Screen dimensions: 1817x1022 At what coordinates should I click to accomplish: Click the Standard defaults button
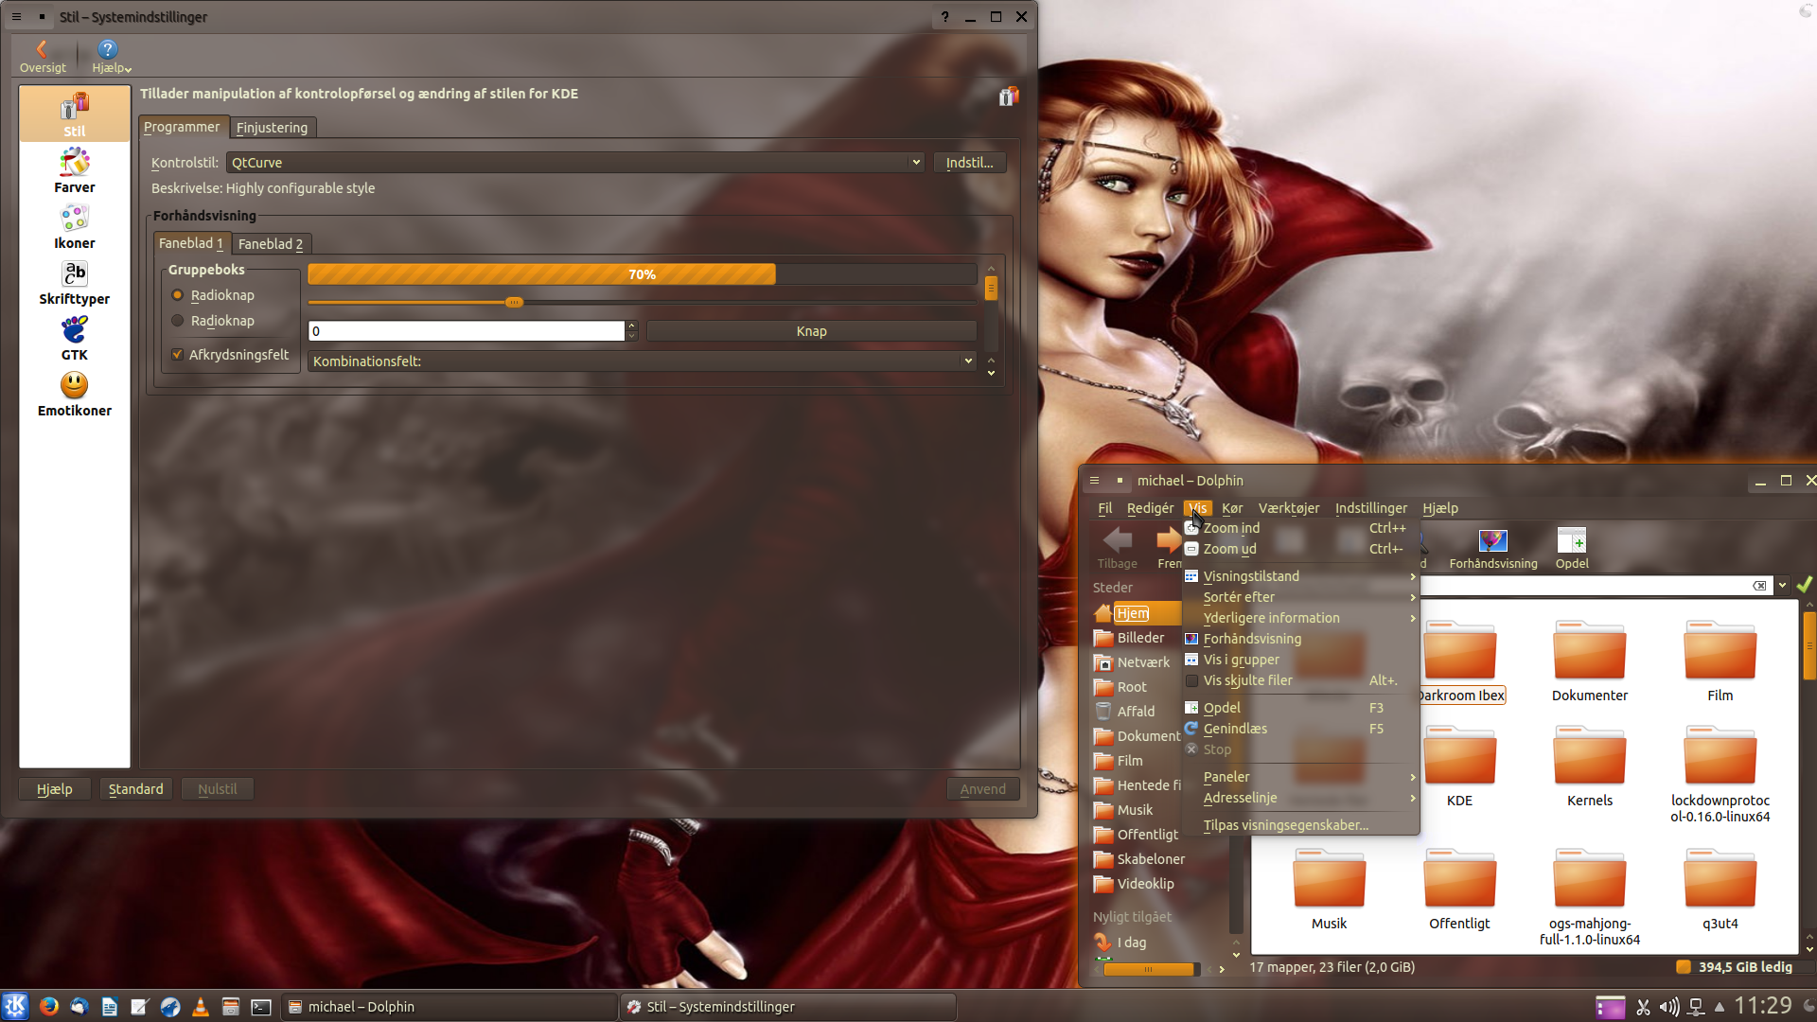pyautogui.click(x=135, y=789)
